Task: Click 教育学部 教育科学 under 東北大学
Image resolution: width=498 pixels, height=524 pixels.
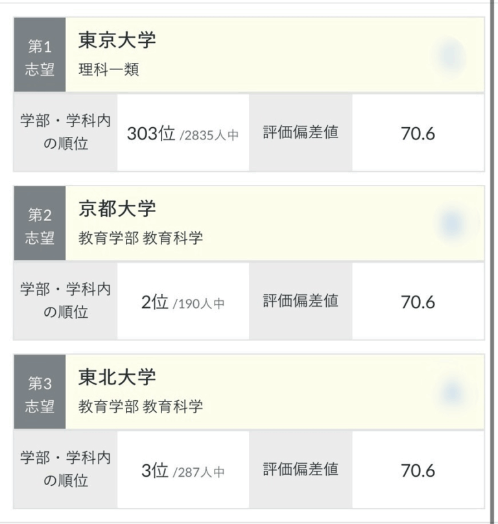Action: 141,407
